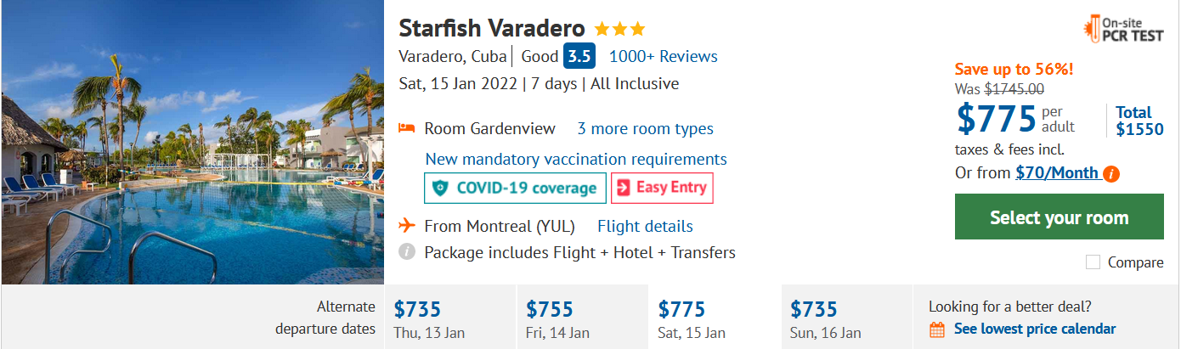Open New mandatory vaccination requirements link

576,160
